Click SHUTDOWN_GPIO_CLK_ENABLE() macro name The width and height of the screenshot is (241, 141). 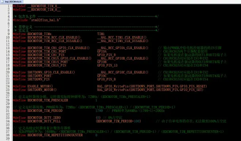[51, 72]
